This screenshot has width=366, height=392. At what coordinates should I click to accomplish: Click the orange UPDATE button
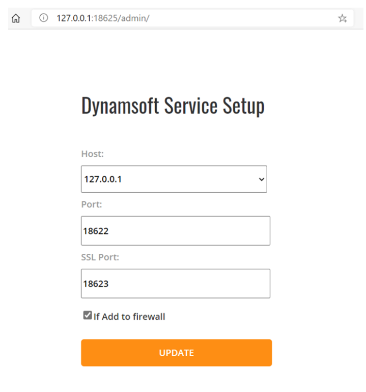(177, 353)
